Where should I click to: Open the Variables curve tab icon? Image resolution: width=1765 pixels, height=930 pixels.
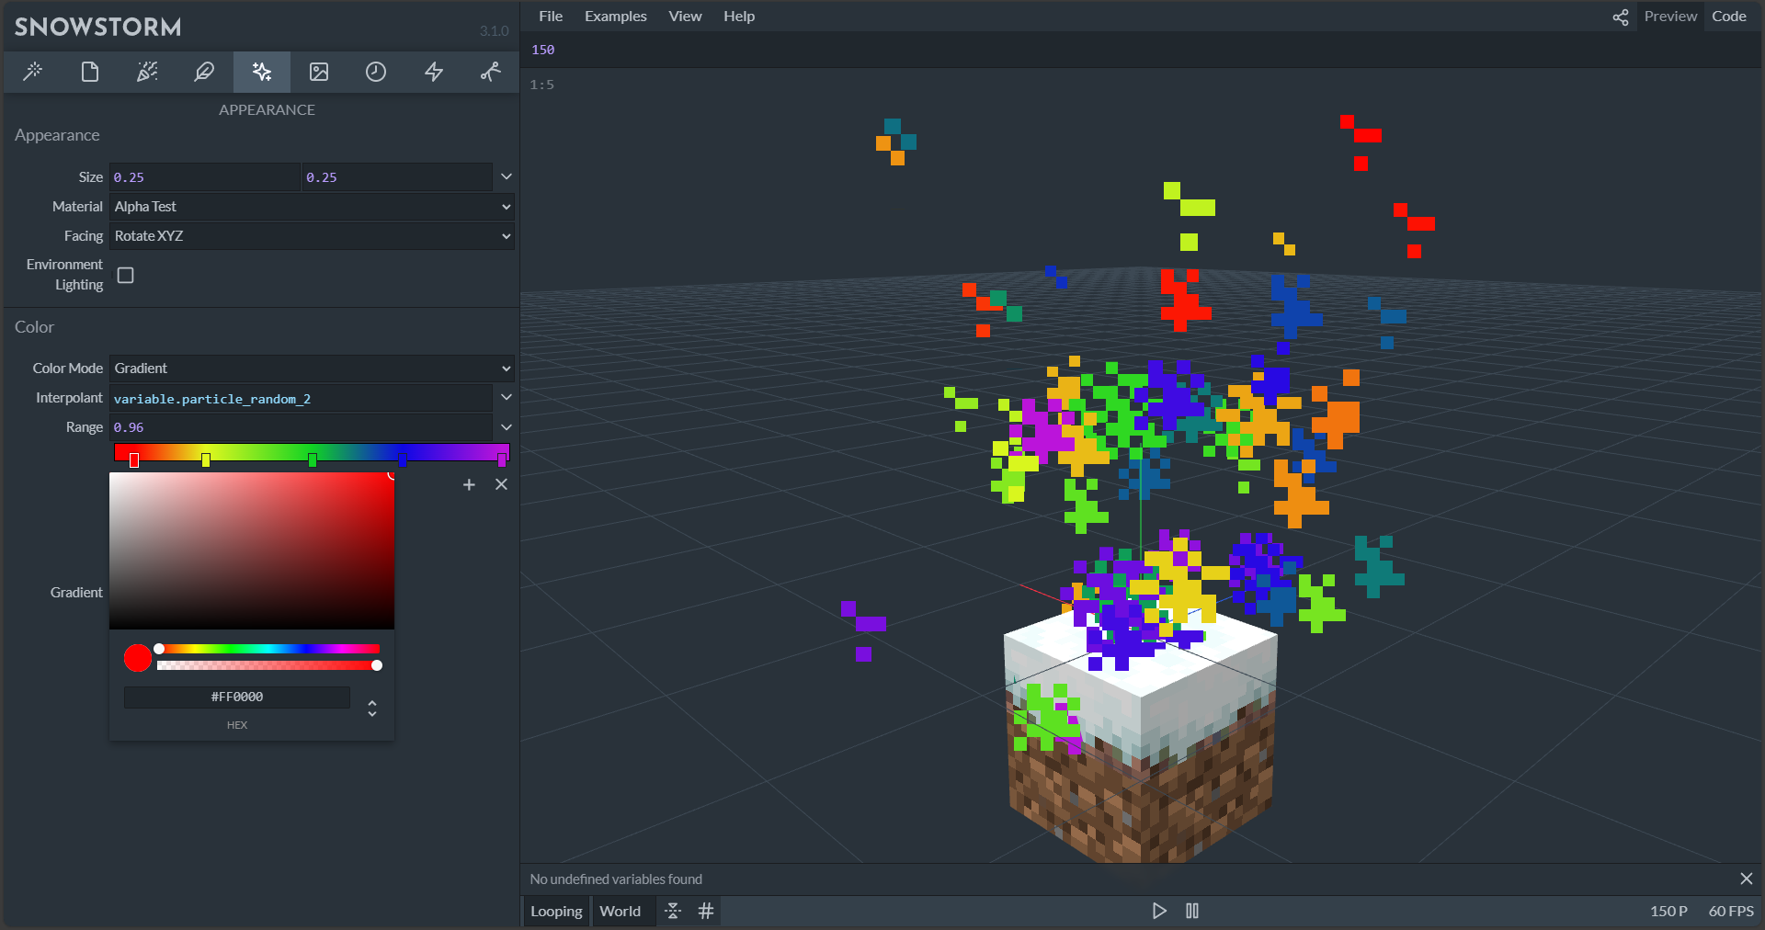point(491,72)
